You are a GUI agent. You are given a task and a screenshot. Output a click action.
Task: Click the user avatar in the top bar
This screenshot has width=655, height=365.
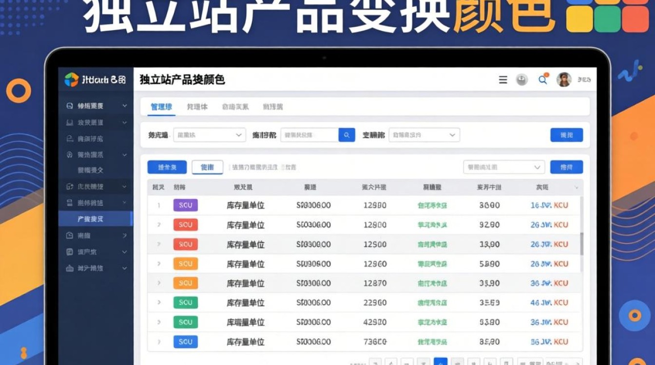(x=563, y=79)
